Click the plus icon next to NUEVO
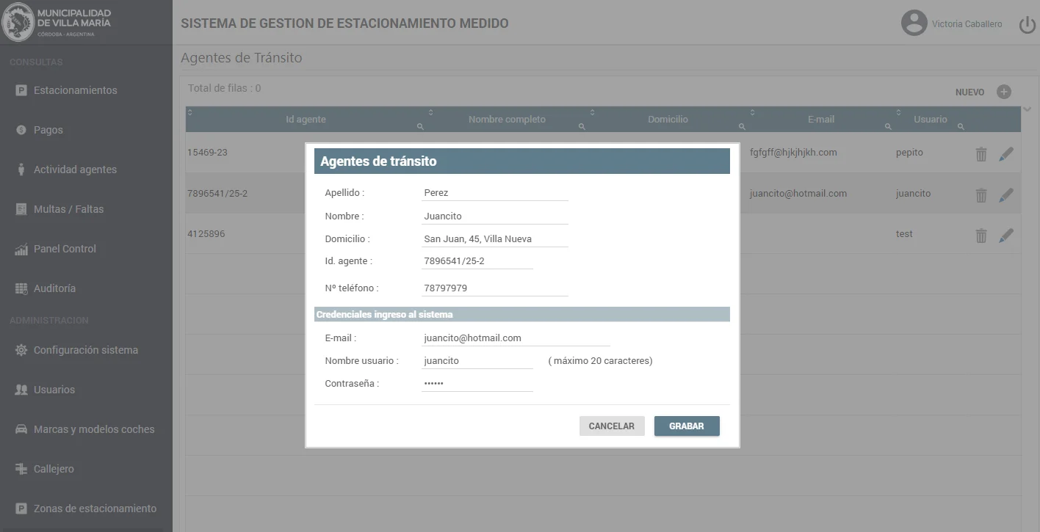 [1003, 92]
